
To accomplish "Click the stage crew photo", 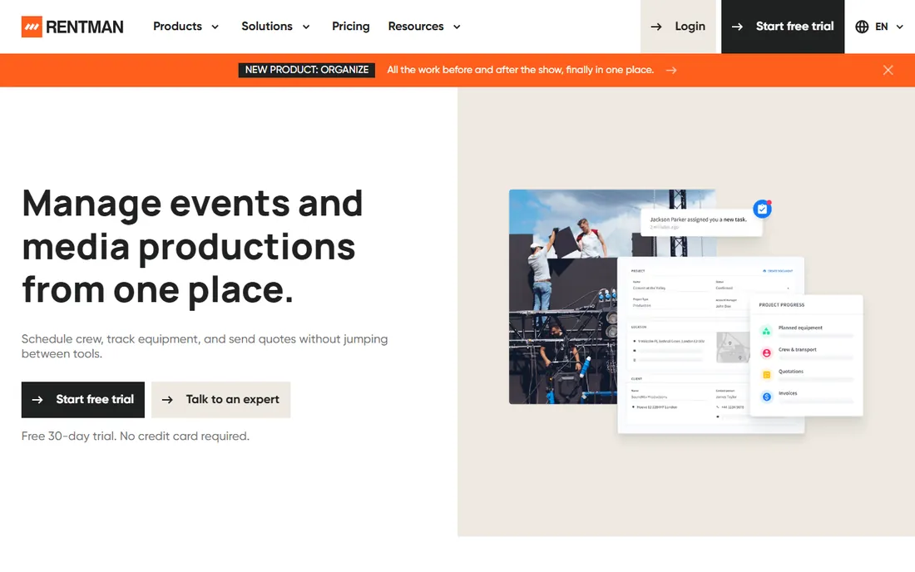I will tap(563, 296).
